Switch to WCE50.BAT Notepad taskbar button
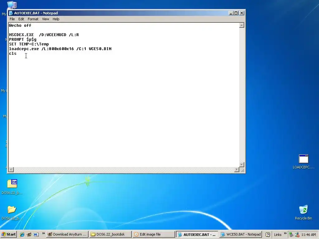Image resolution: width=319 pixels, height=239 pixels. point(240,234)
